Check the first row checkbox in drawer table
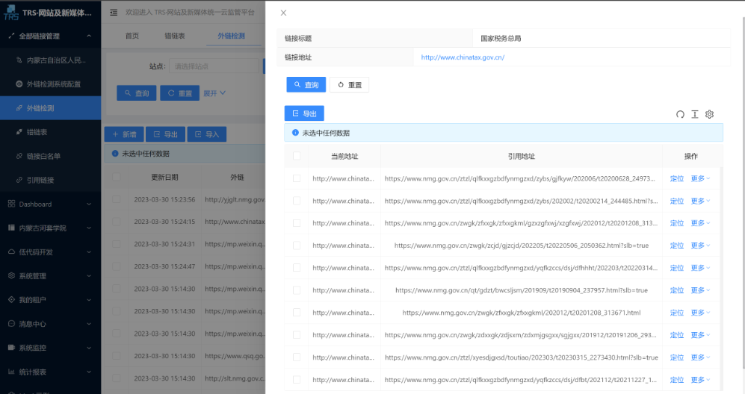This screenshot has height=394, width=745. click(297, 178)
